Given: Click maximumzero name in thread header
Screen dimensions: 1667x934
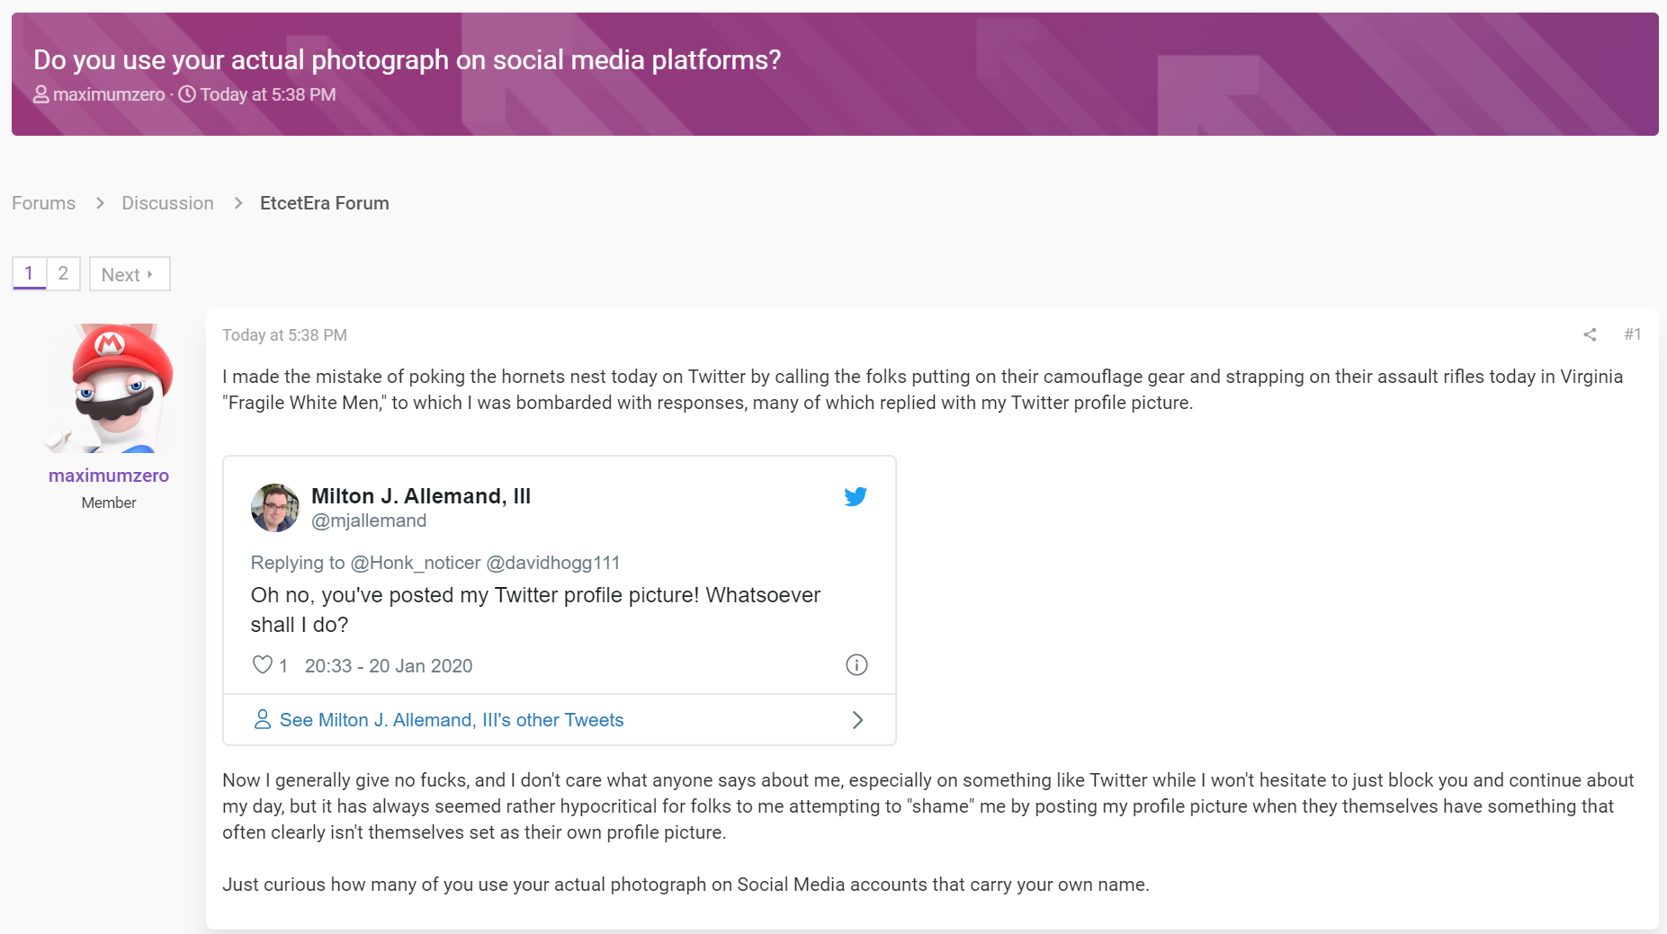Looking at the screenshot, I should click(x=109, y=94).
